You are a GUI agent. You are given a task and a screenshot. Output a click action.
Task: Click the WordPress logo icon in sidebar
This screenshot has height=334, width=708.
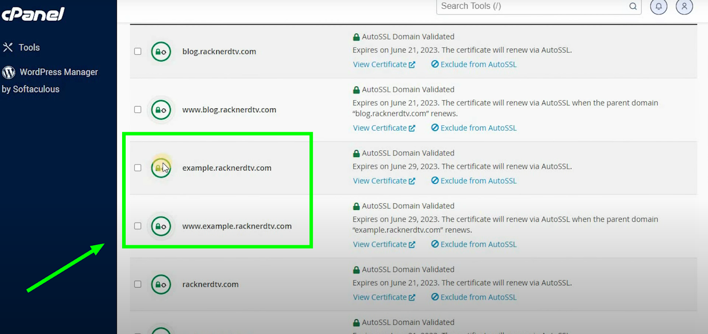pos(8,72)
